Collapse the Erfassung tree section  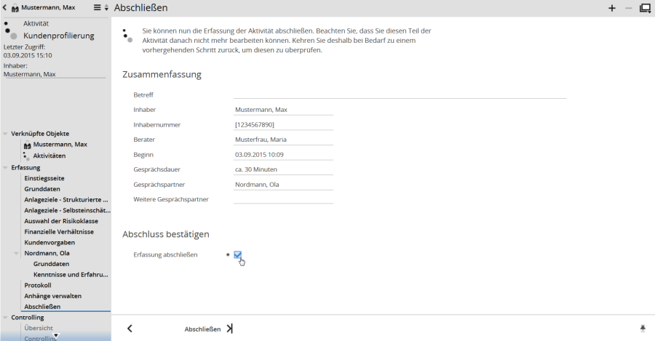click(6, 167)
